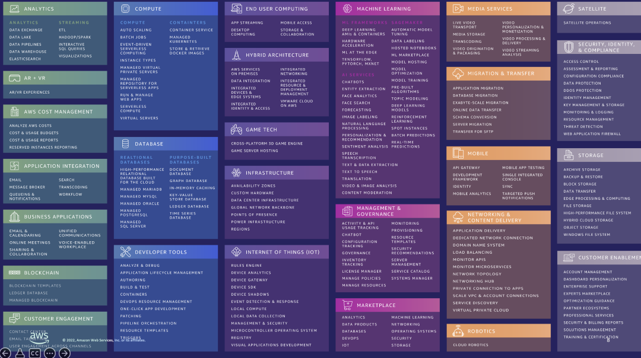Click the Storage icon
This screenshot has width=641, height=358.
click(x=569, y=155)
